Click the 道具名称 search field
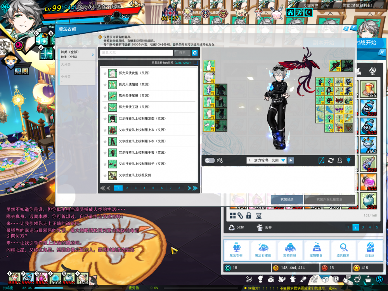Viewport: 388px width, 291px height. 136,53
